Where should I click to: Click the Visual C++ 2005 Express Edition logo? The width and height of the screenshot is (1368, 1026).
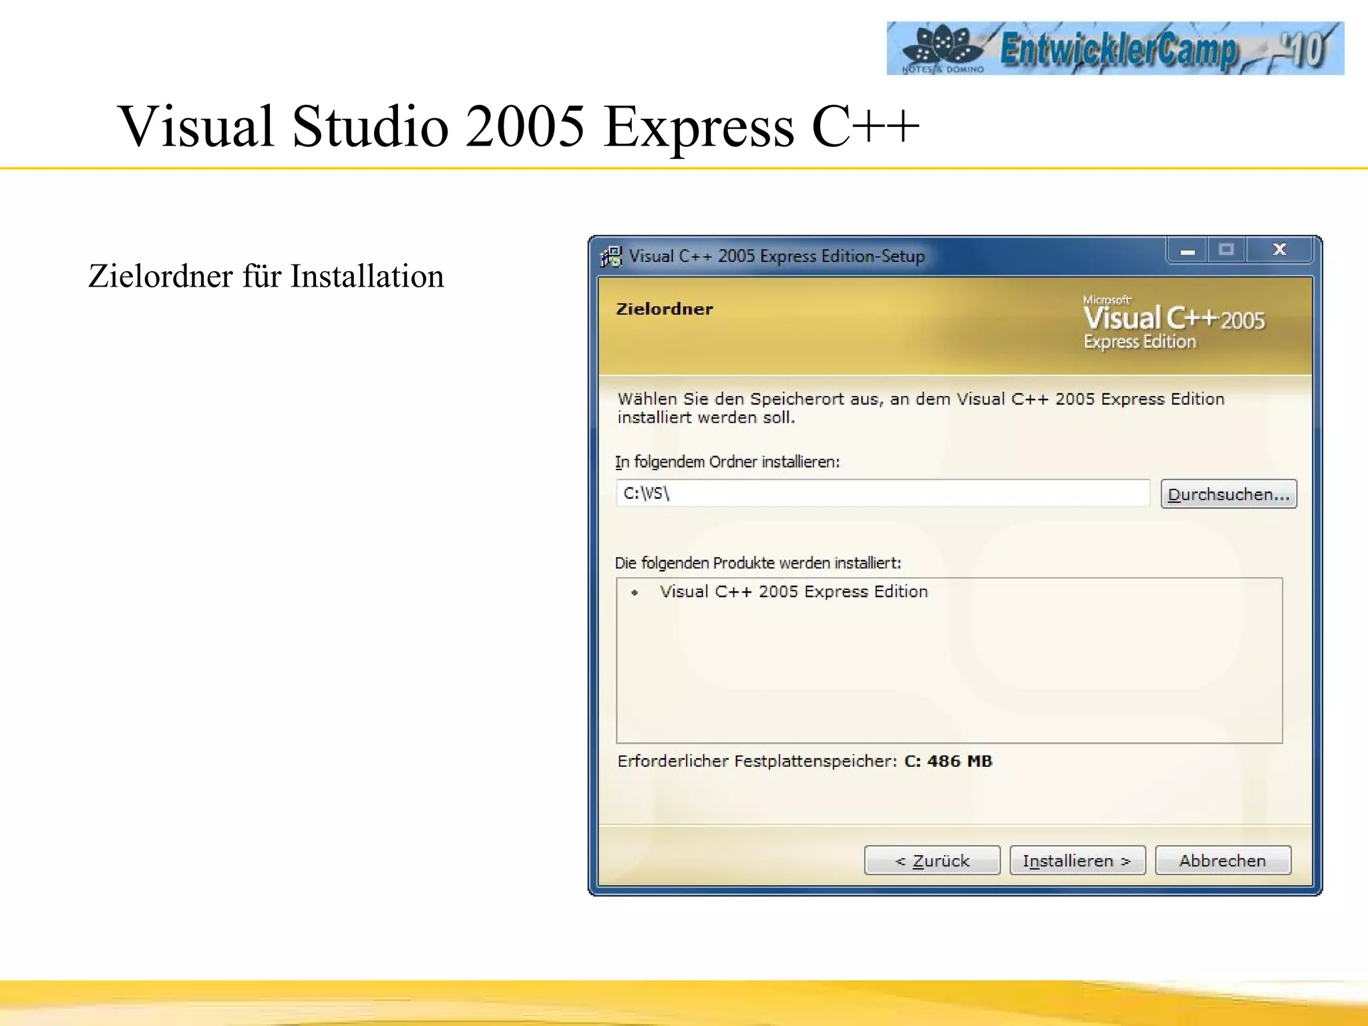tap(1174, 324)
